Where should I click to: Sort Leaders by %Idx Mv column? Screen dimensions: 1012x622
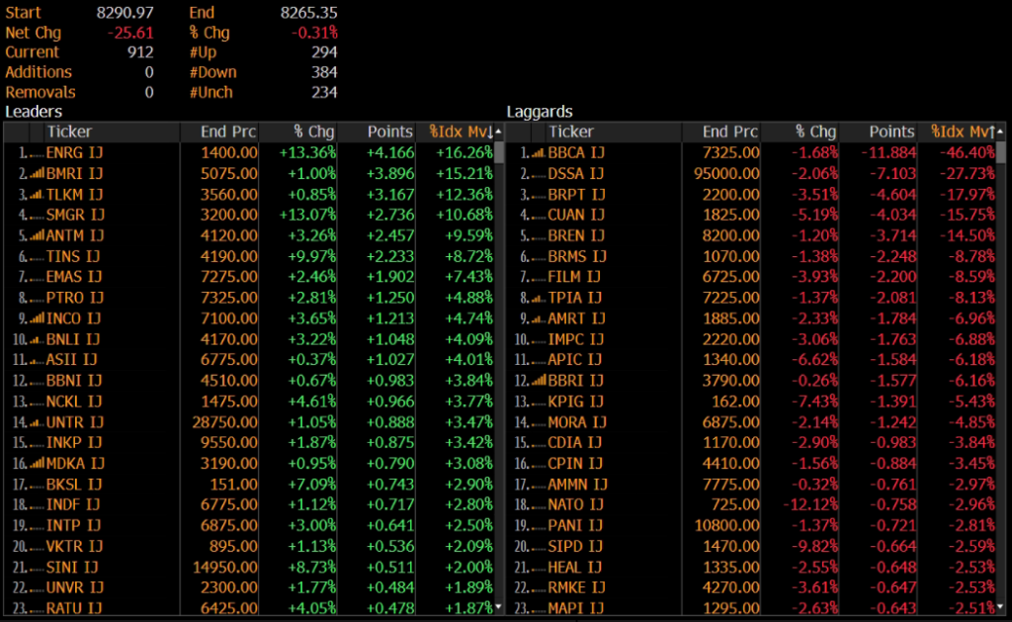[x=460, y=132]
